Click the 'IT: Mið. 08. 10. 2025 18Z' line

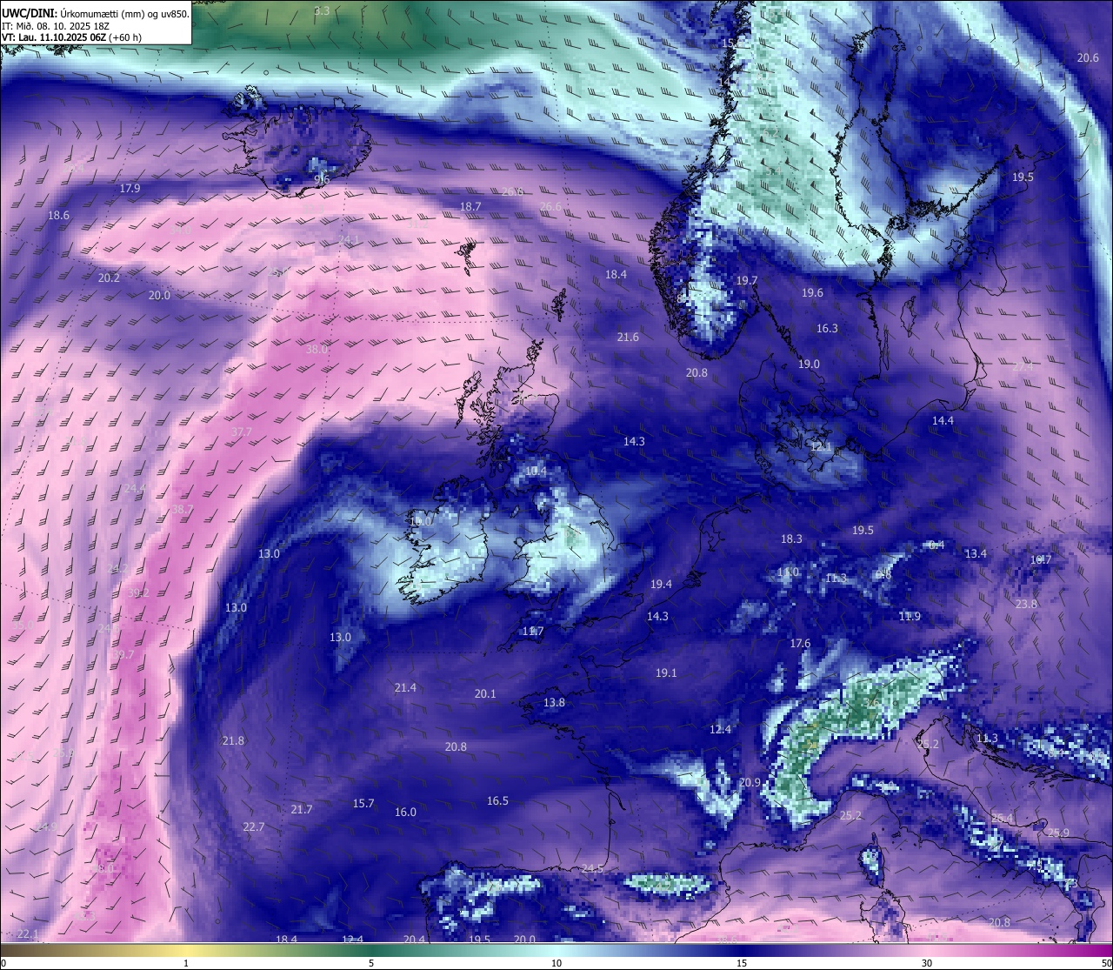click(57, 26)
